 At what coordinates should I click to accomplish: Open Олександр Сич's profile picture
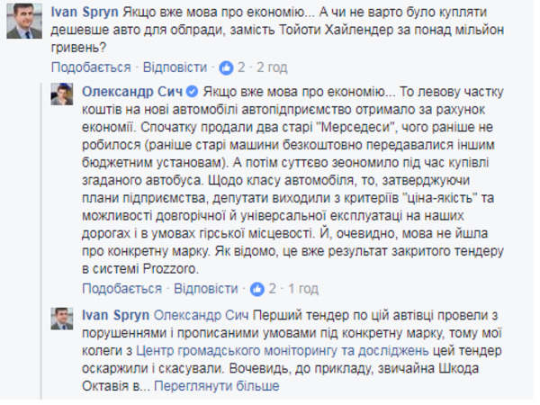[62, 94]
